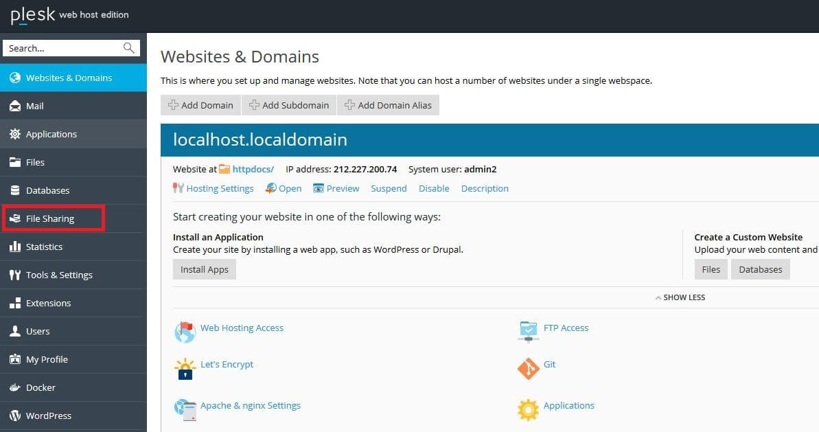Image resolution: width=819 pixels, height=432 pixels.
Task: Click the Files button under Custom Website
Action: (711, 269)
